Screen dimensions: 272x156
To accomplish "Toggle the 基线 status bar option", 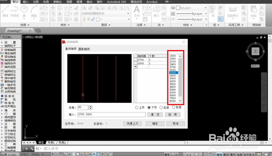I will tap(226, 154).
